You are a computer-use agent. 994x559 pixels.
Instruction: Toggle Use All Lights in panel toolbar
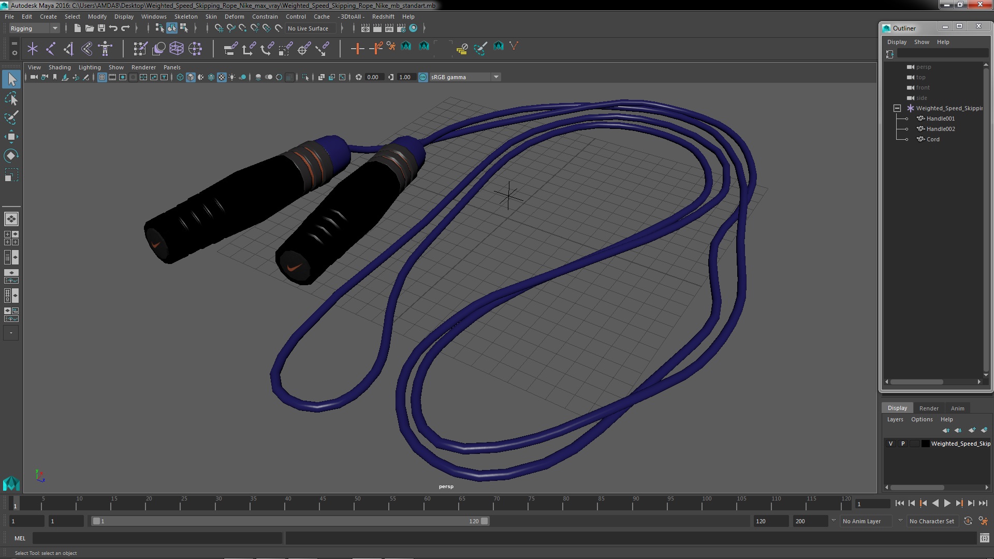pos(232,78)
